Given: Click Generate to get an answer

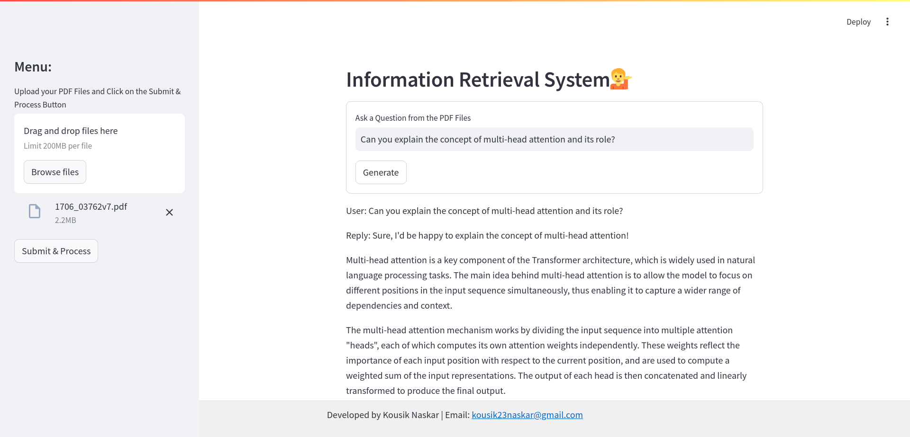Looking at the screenshot, I should pyautogui.click(x=381, y=172).
